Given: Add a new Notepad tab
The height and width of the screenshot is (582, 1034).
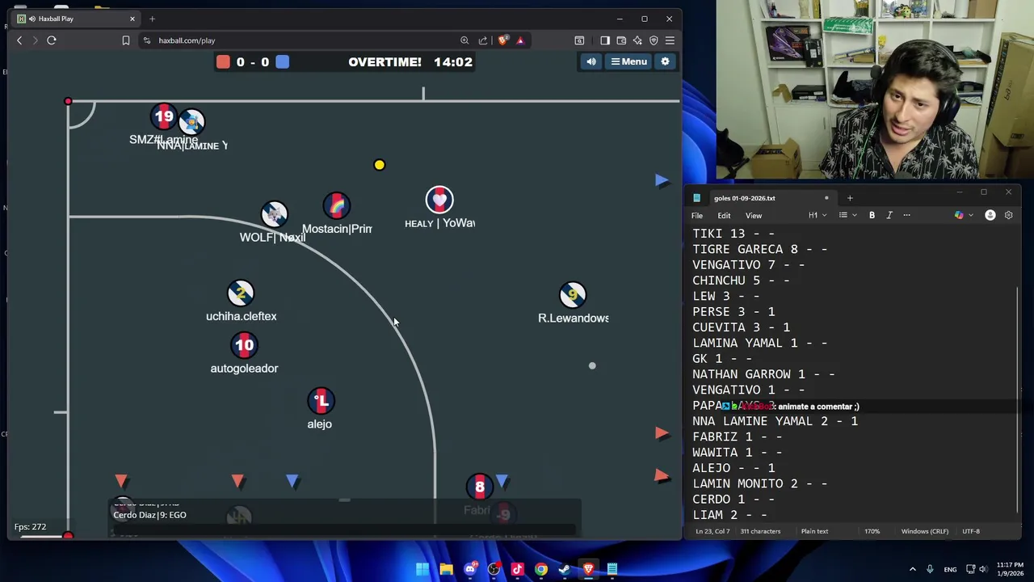Looking at the screenshot, I should coord(850,198).
